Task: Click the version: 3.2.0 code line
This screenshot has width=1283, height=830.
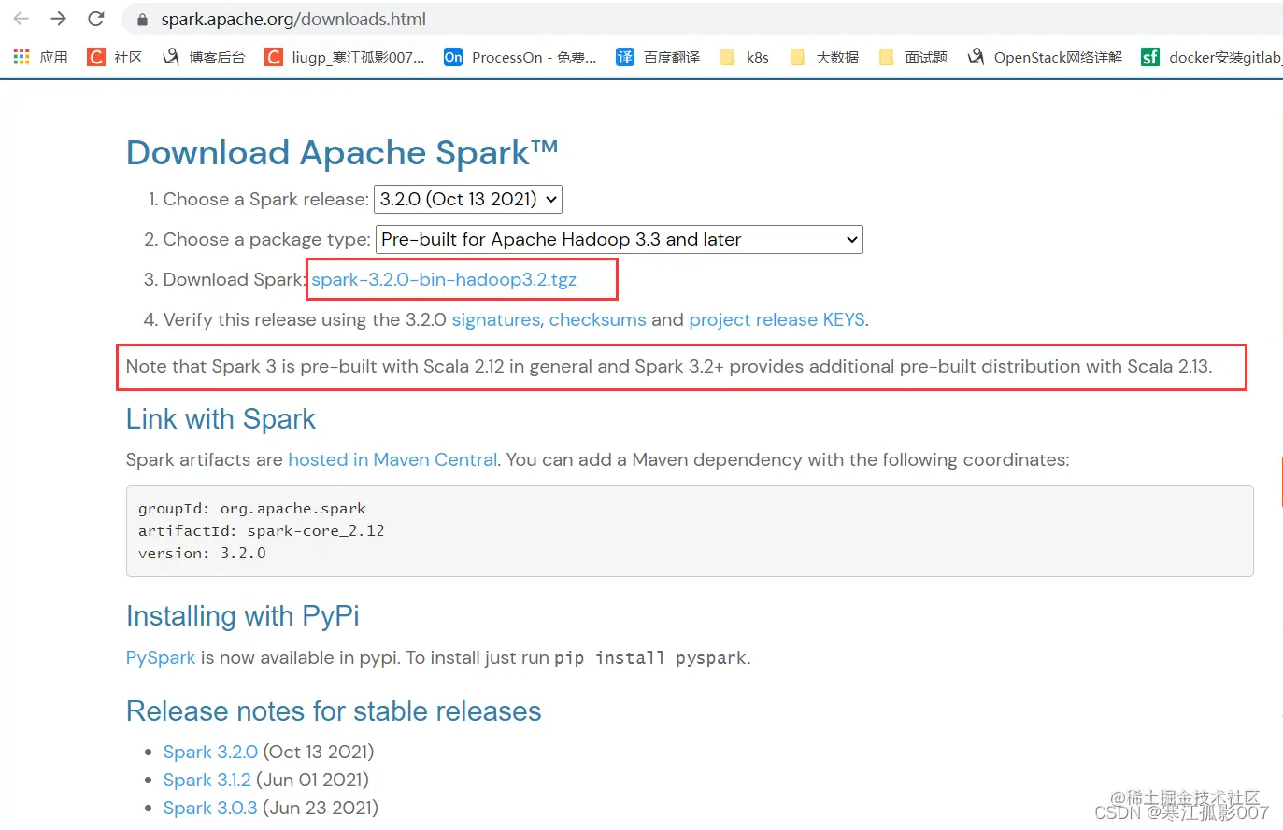Action: pyautogui.click(x=202, y=554)
